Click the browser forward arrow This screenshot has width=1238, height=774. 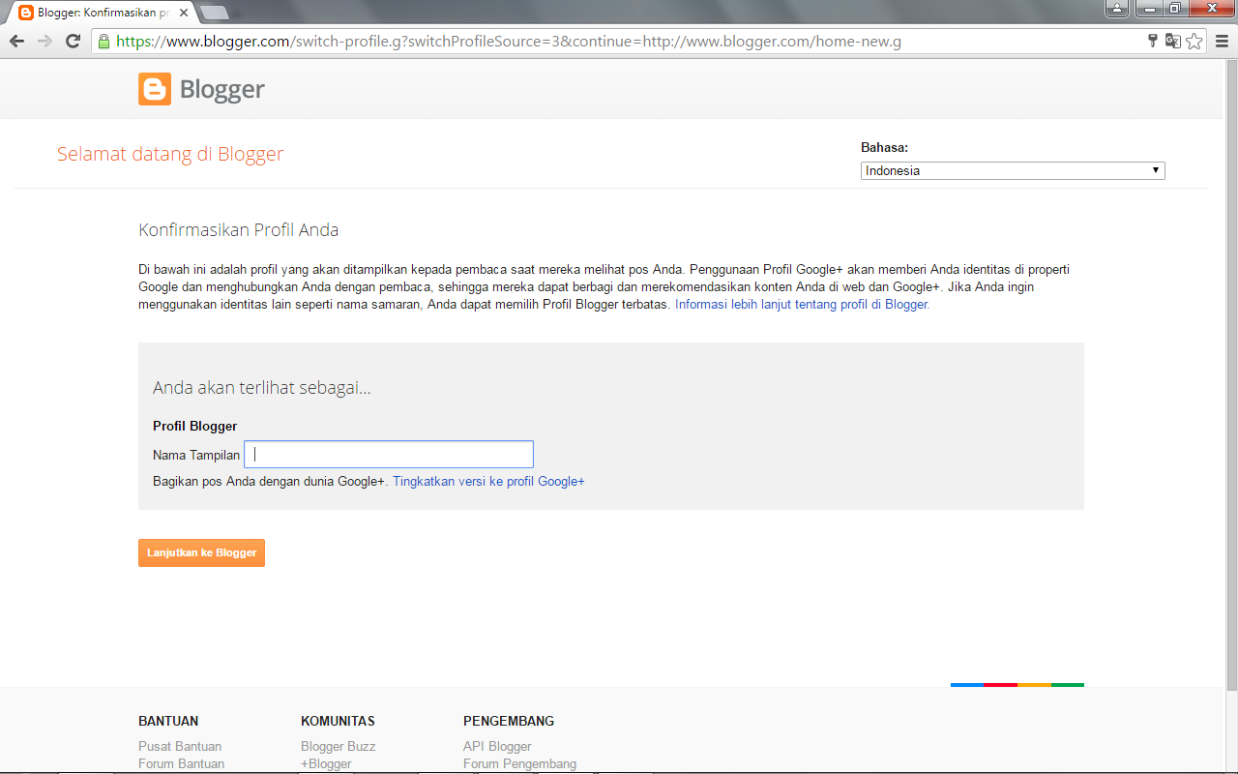point(44,41)
